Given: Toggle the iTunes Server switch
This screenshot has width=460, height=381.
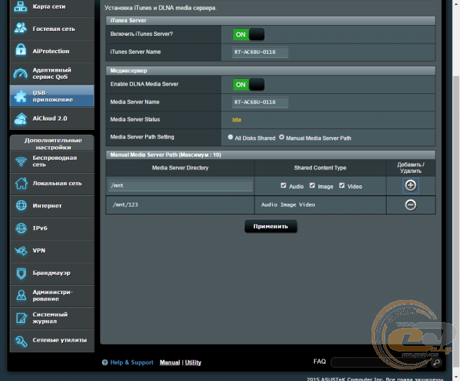Looking at the screenshot, I should pos(249,34).
